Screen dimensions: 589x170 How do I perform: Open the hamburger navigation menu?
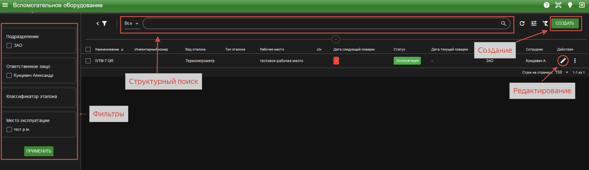point(5,5)
